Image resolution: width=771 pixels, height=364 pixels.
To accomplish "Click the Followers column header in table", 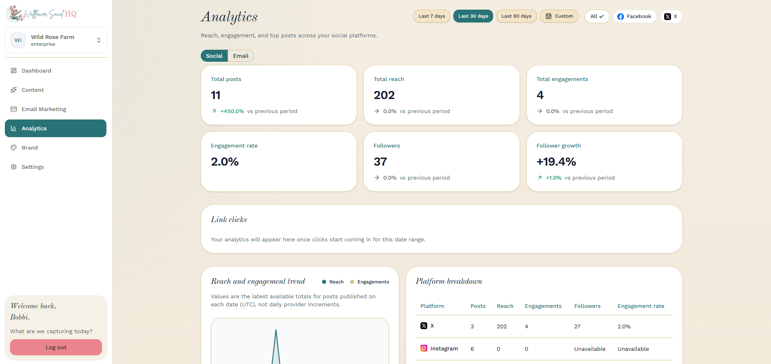I will coord(587,306).
